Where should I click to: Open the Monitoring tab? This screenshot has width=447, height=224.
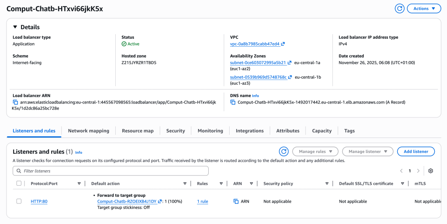[210, 131]
